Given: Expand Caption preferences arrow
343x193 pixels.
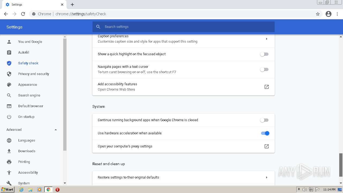Looking at the screenshot, I should click(x=267, y=39).
